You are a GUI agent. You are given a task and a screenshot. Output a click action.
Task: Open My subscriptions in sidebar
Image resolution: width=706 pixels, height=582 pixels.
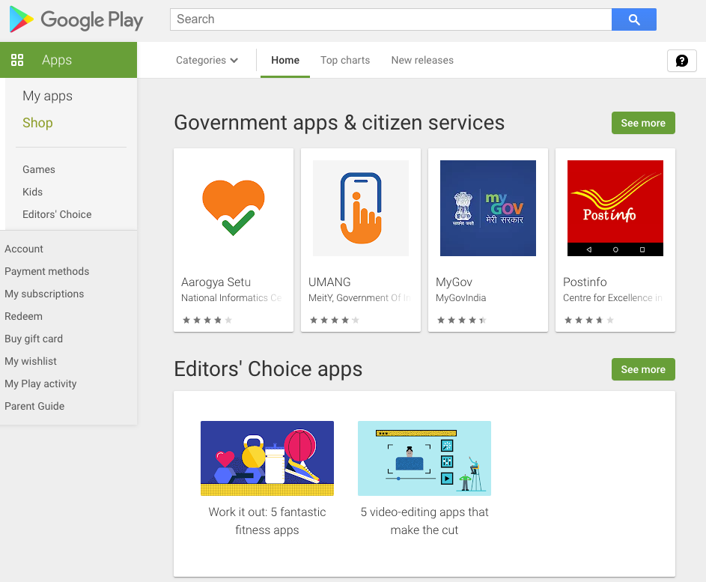[44, 294]
